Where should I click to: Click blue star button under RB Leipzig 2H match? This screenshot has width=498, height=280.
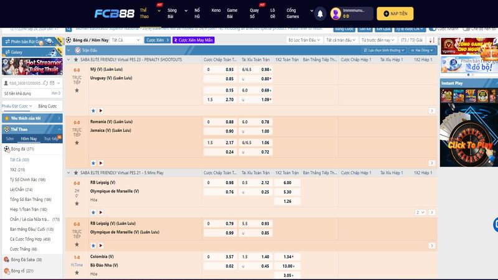(93, 212)
